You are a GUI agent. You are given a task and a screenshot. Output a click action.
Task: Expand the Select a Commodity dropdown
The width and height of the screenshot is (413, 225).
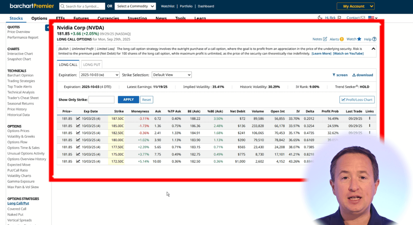(x=135, y=6)
